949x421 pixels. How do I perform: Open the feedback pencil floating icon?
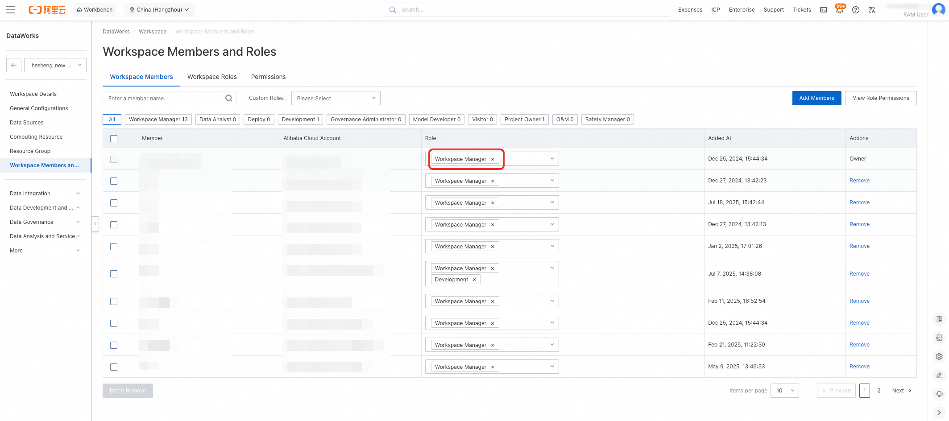[x=939, y=375]
